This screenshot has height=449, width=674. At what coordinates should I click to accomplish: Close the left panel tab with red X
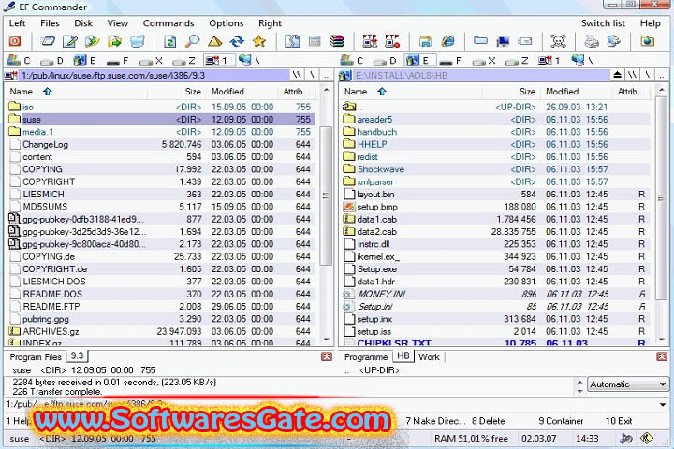(x=327, y=356)
